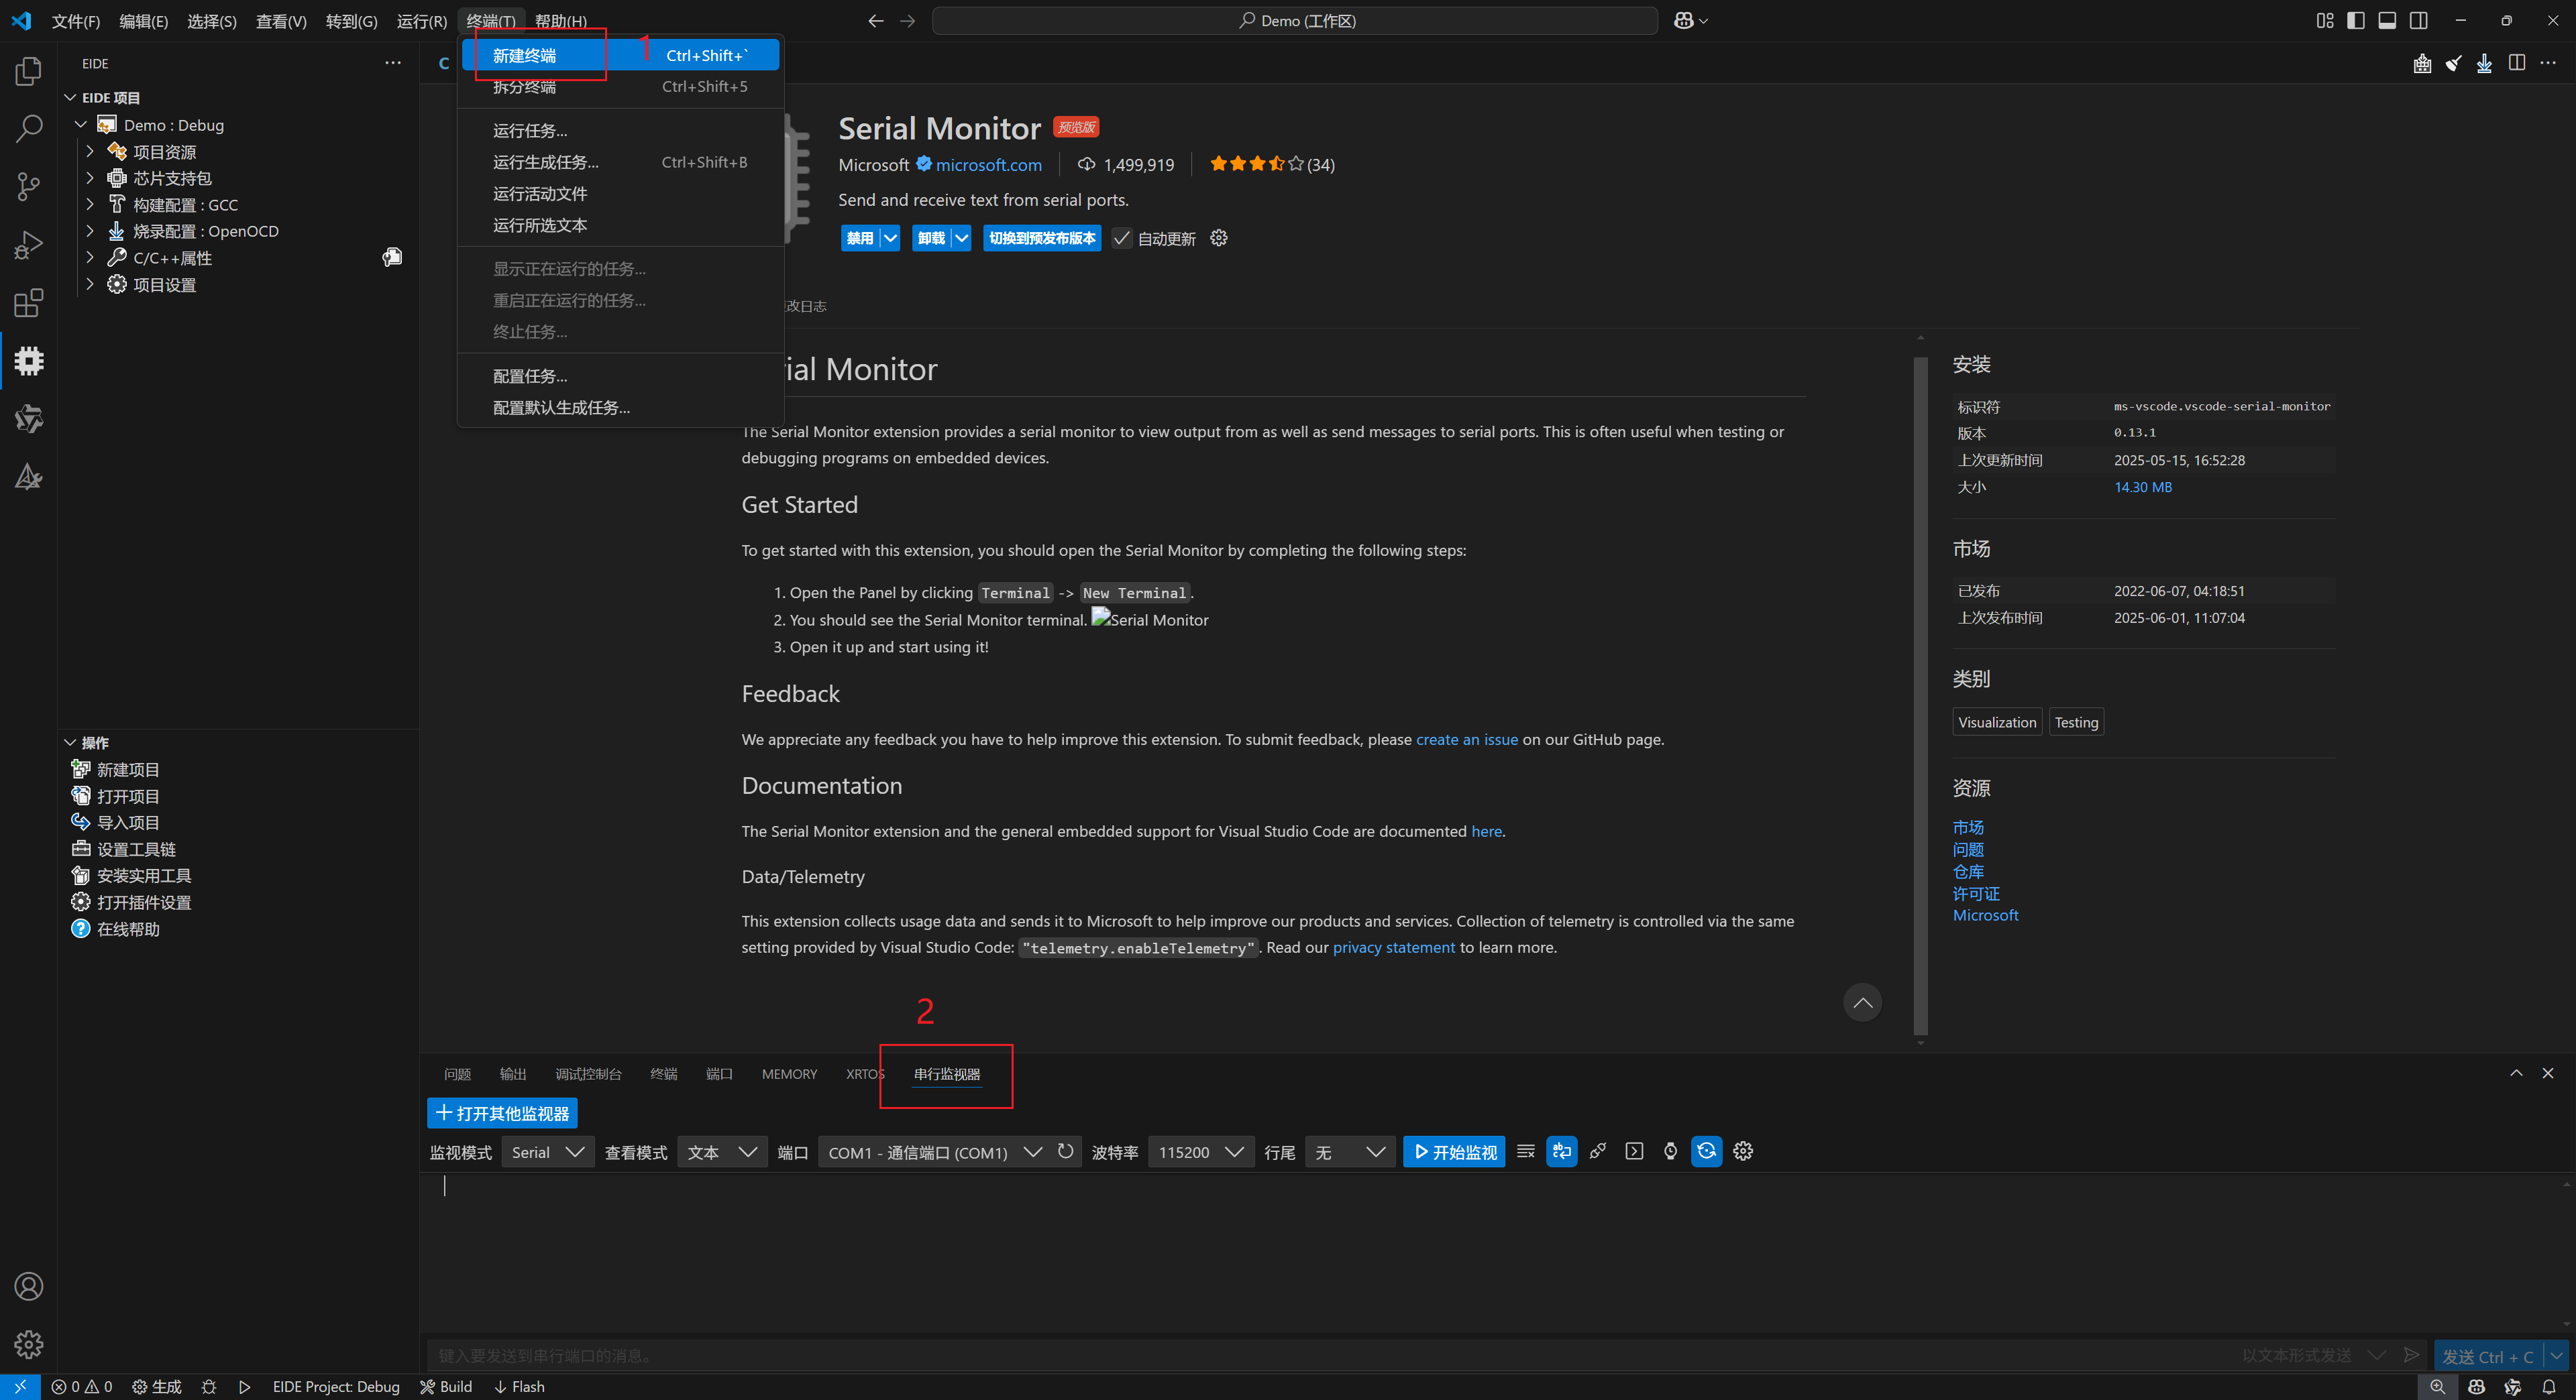Open the Extensions view in activity bar
The width and height of the screenshot is (2576, 1400).
pyautogui.click(x=29, y=303)
